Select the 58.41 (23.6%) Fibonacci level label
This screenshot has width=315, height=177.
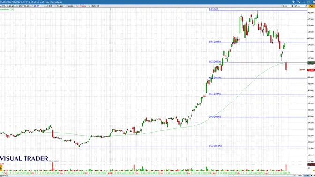(x=215, y=42)
